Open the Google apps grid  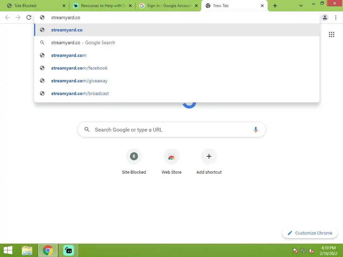coord(332,34)
